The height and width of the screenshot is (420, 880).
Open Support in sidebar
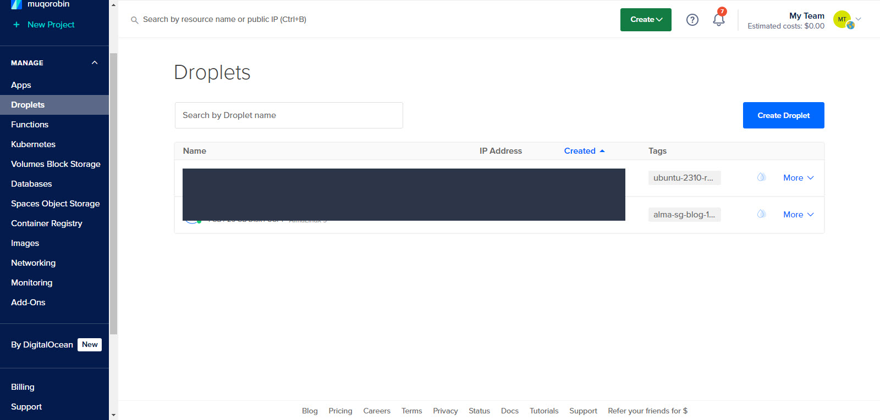point(26,407)
